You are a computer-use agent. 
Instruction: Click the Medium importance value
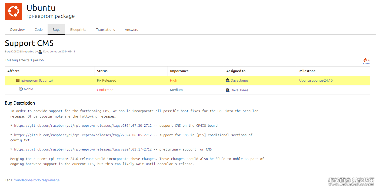coord(176,90)
